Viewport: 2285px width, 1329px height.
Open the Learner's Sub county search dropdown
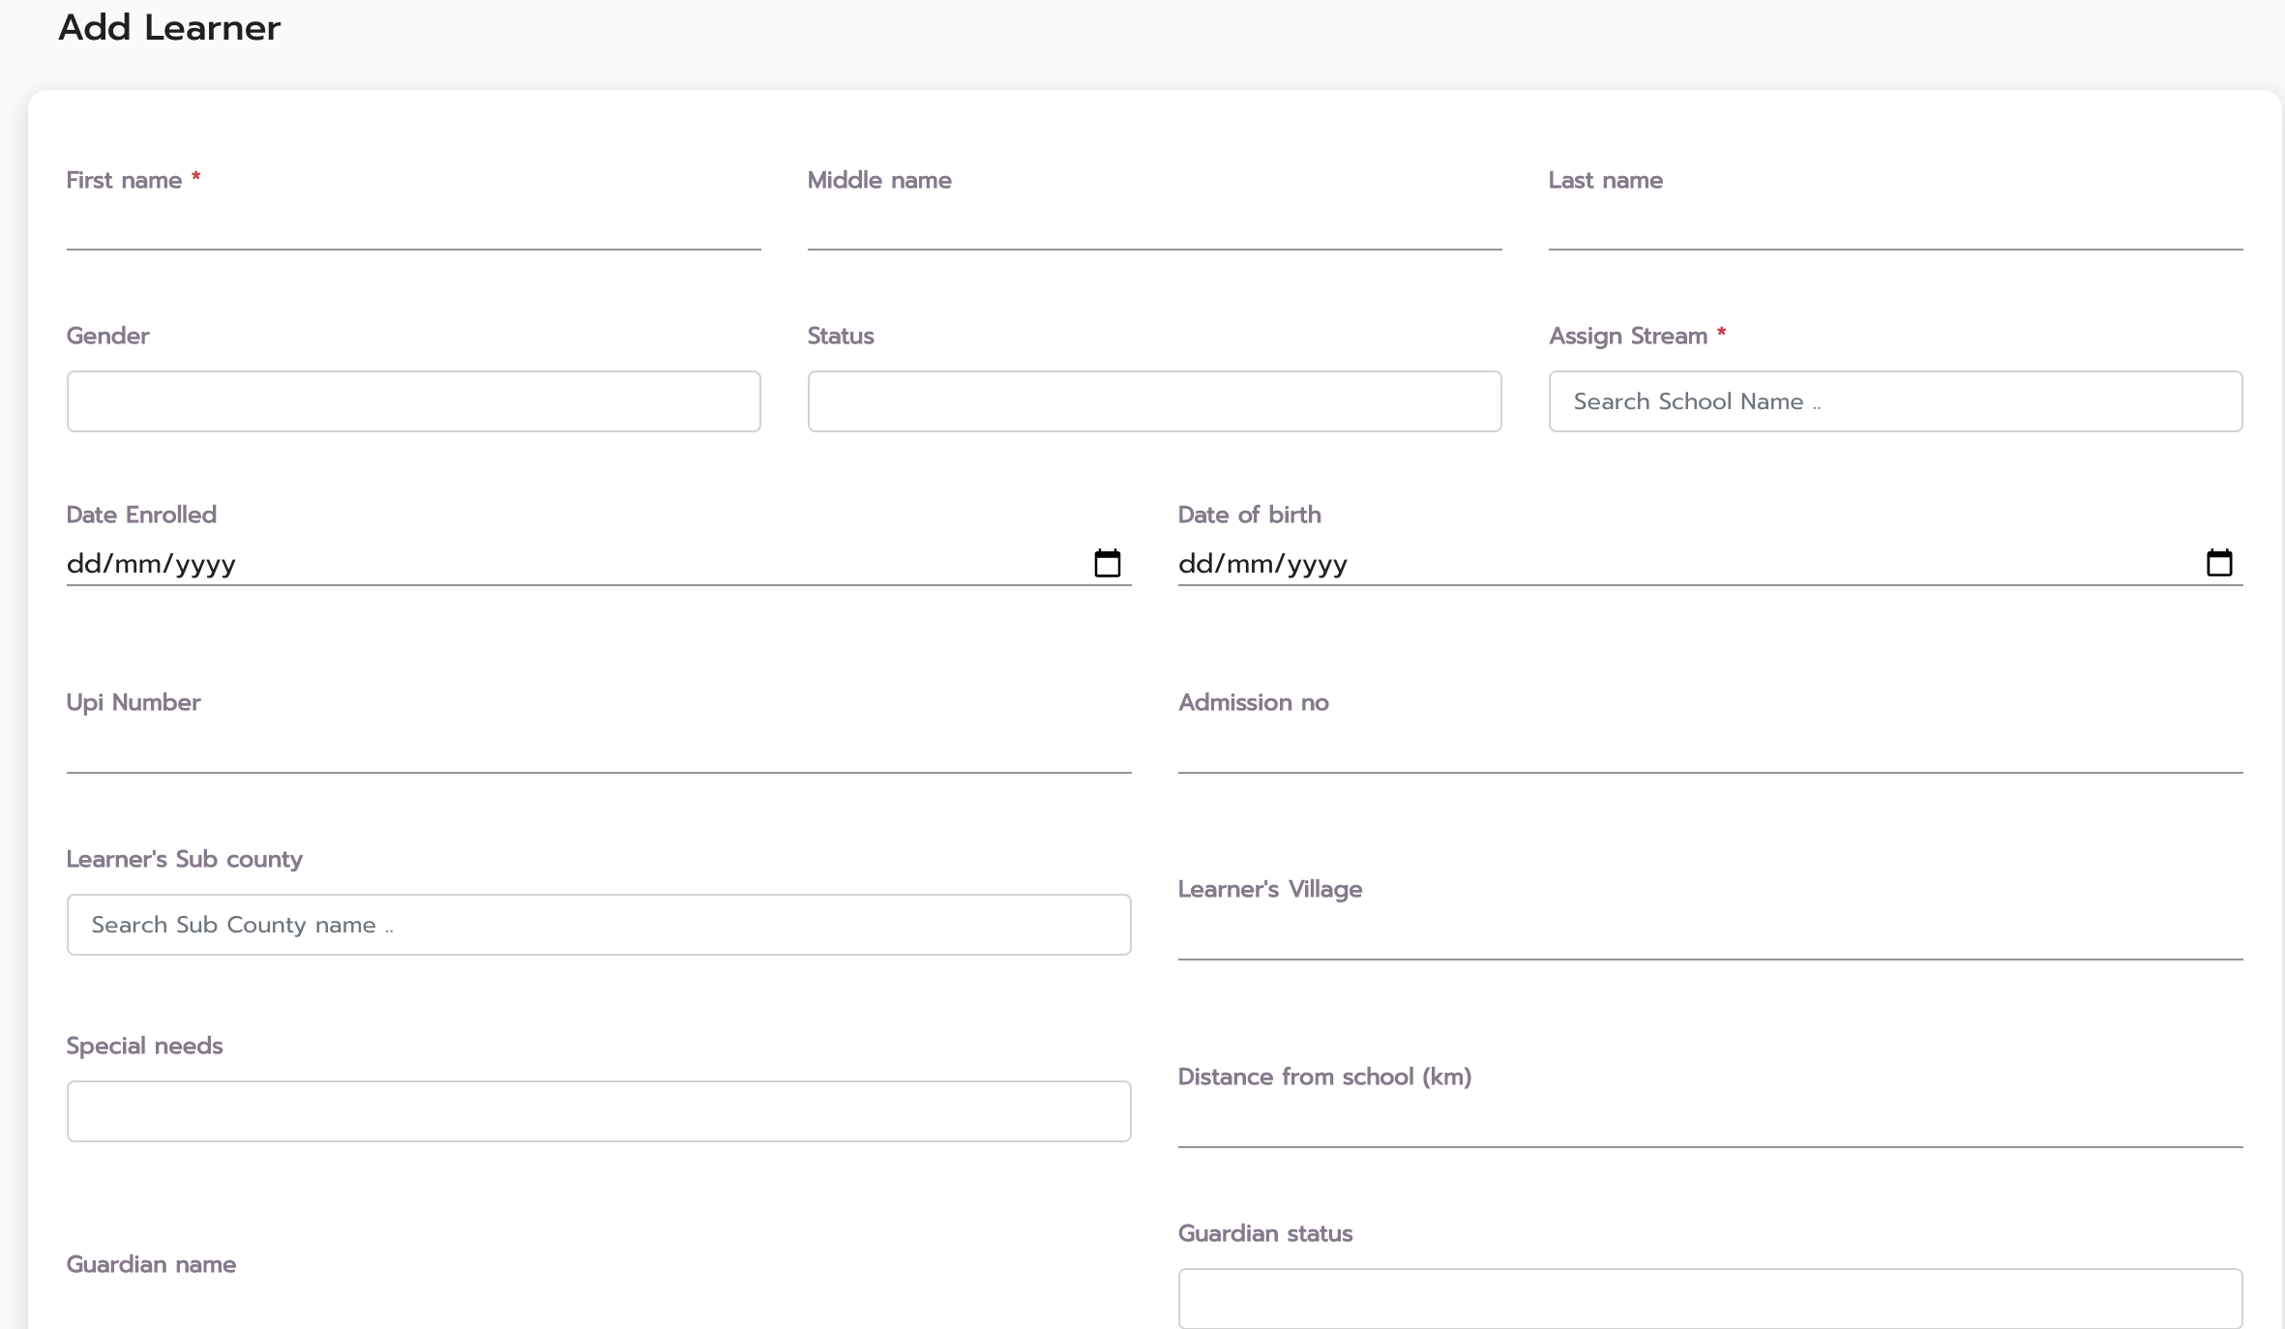[598, 925]
